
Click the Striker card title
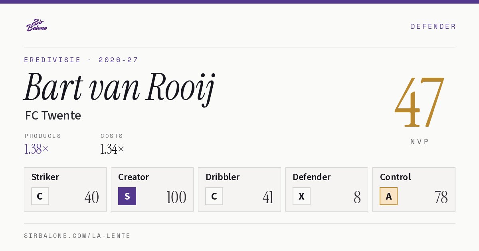tap(45, 177)
